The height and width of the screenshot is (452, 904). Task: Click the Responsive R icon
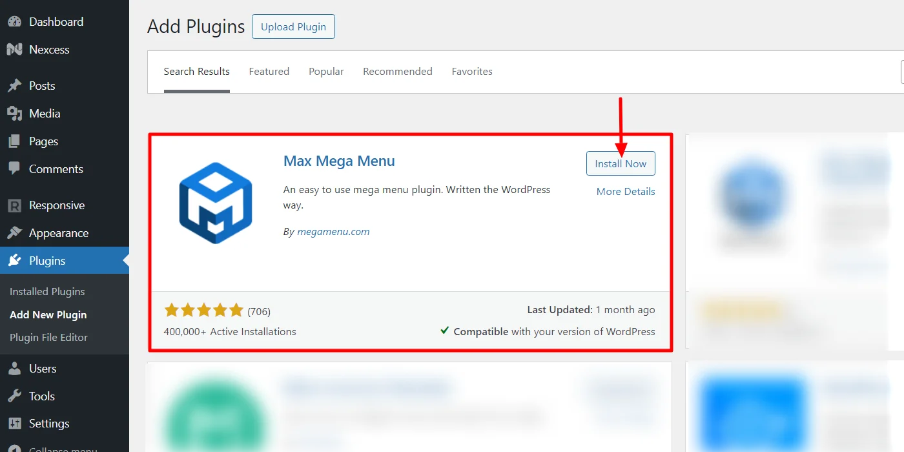pos(14,205)
